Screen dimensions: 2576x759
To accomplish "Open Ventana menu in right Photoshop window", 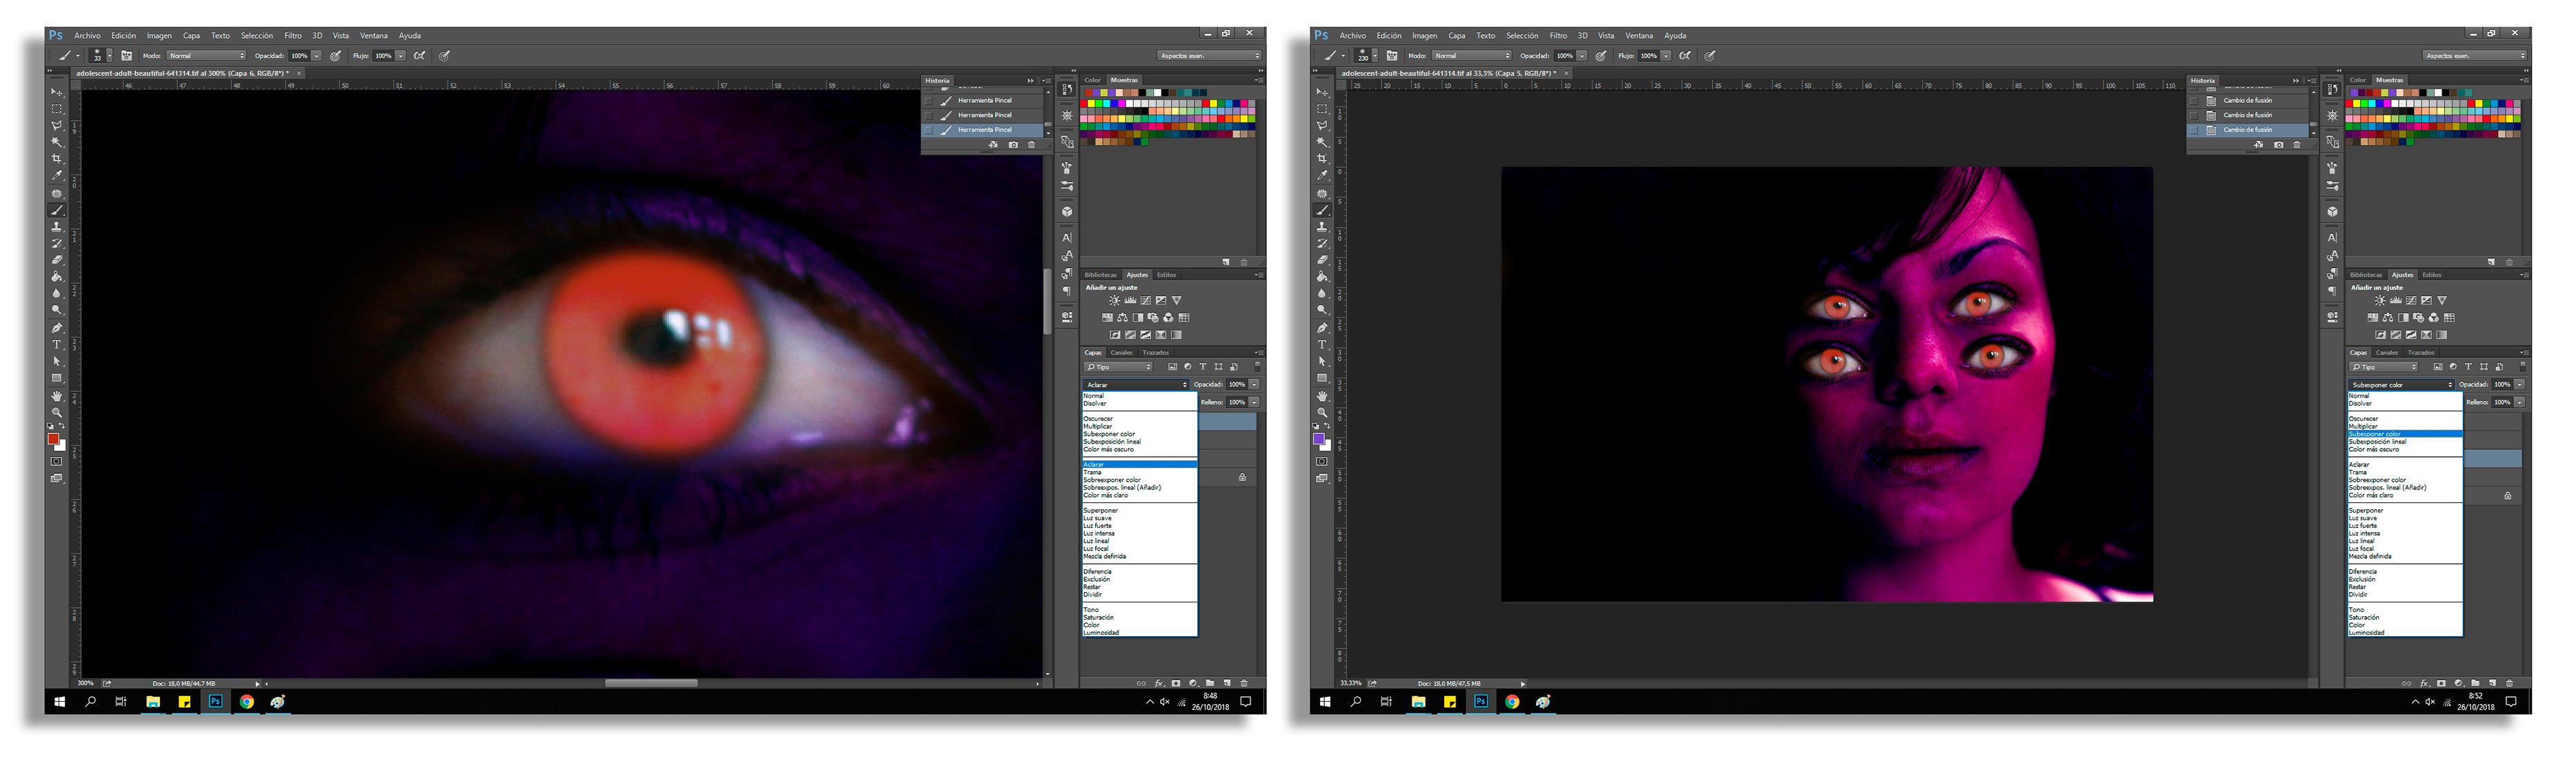I will pos(1639,35).
